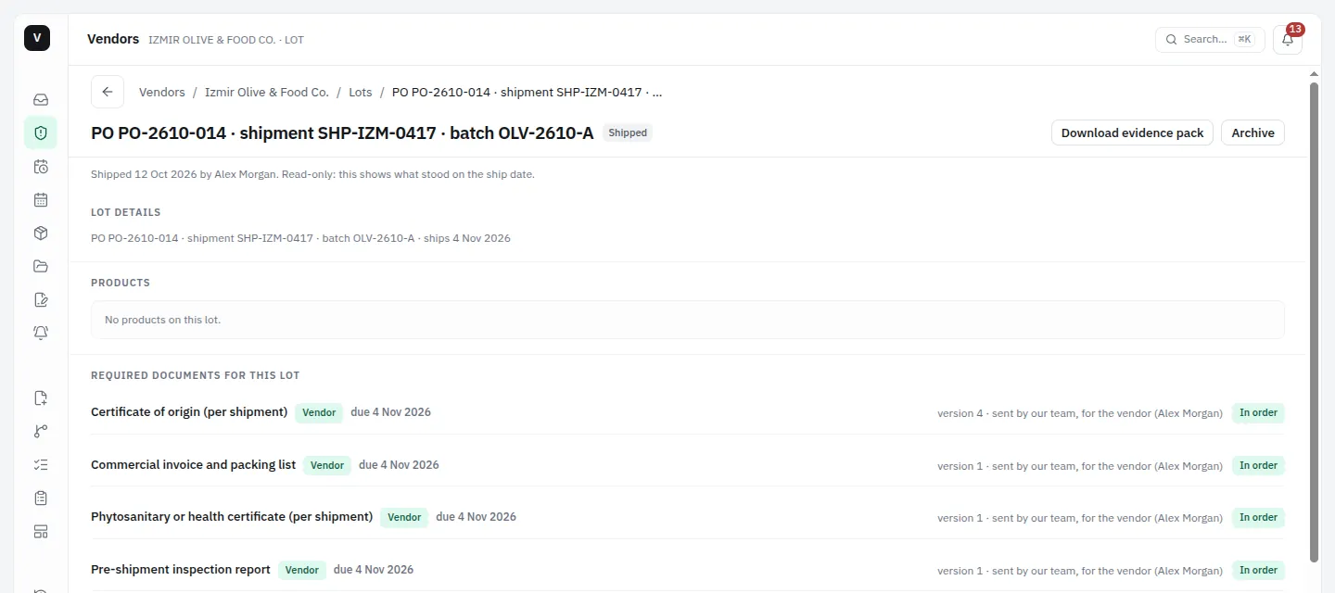The height and width of the screenshot is (593, 1335).
Task: Click 'No products on this lot.' message
Action: click(x=162, y=320)
